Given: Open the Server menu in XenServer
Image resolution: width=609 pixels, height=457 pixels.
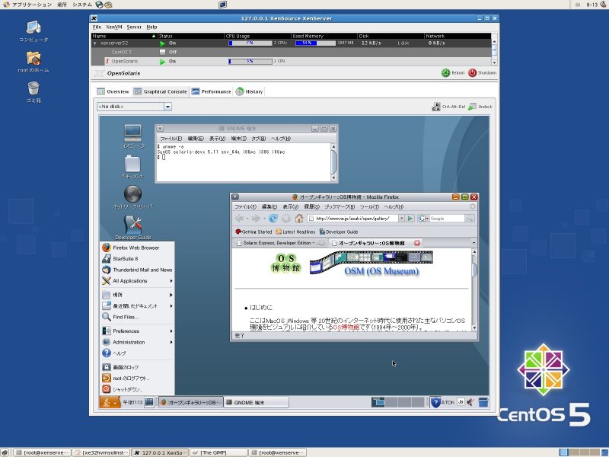Looking at the screenshot, I should [134, 27].
